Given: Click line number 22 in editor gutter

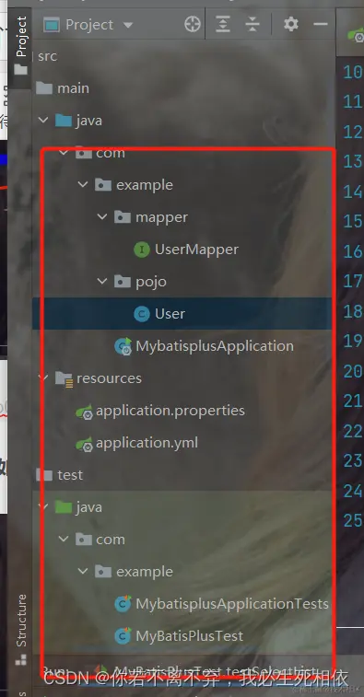Looking at the screenshot, I should point(353,431).
